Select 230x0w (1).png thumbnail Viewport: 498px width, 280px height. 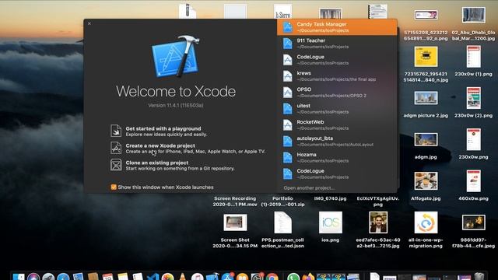coord(474,57)
